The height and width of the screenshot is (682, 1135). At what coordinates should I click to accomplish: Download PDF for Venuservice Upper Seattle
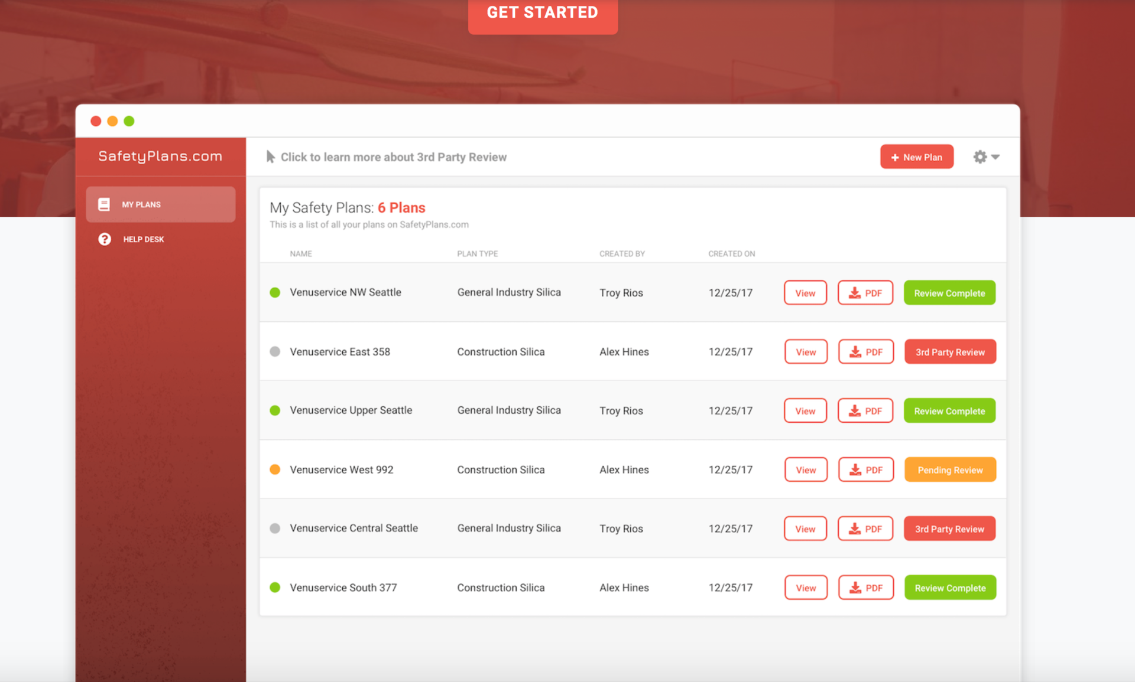865,411
